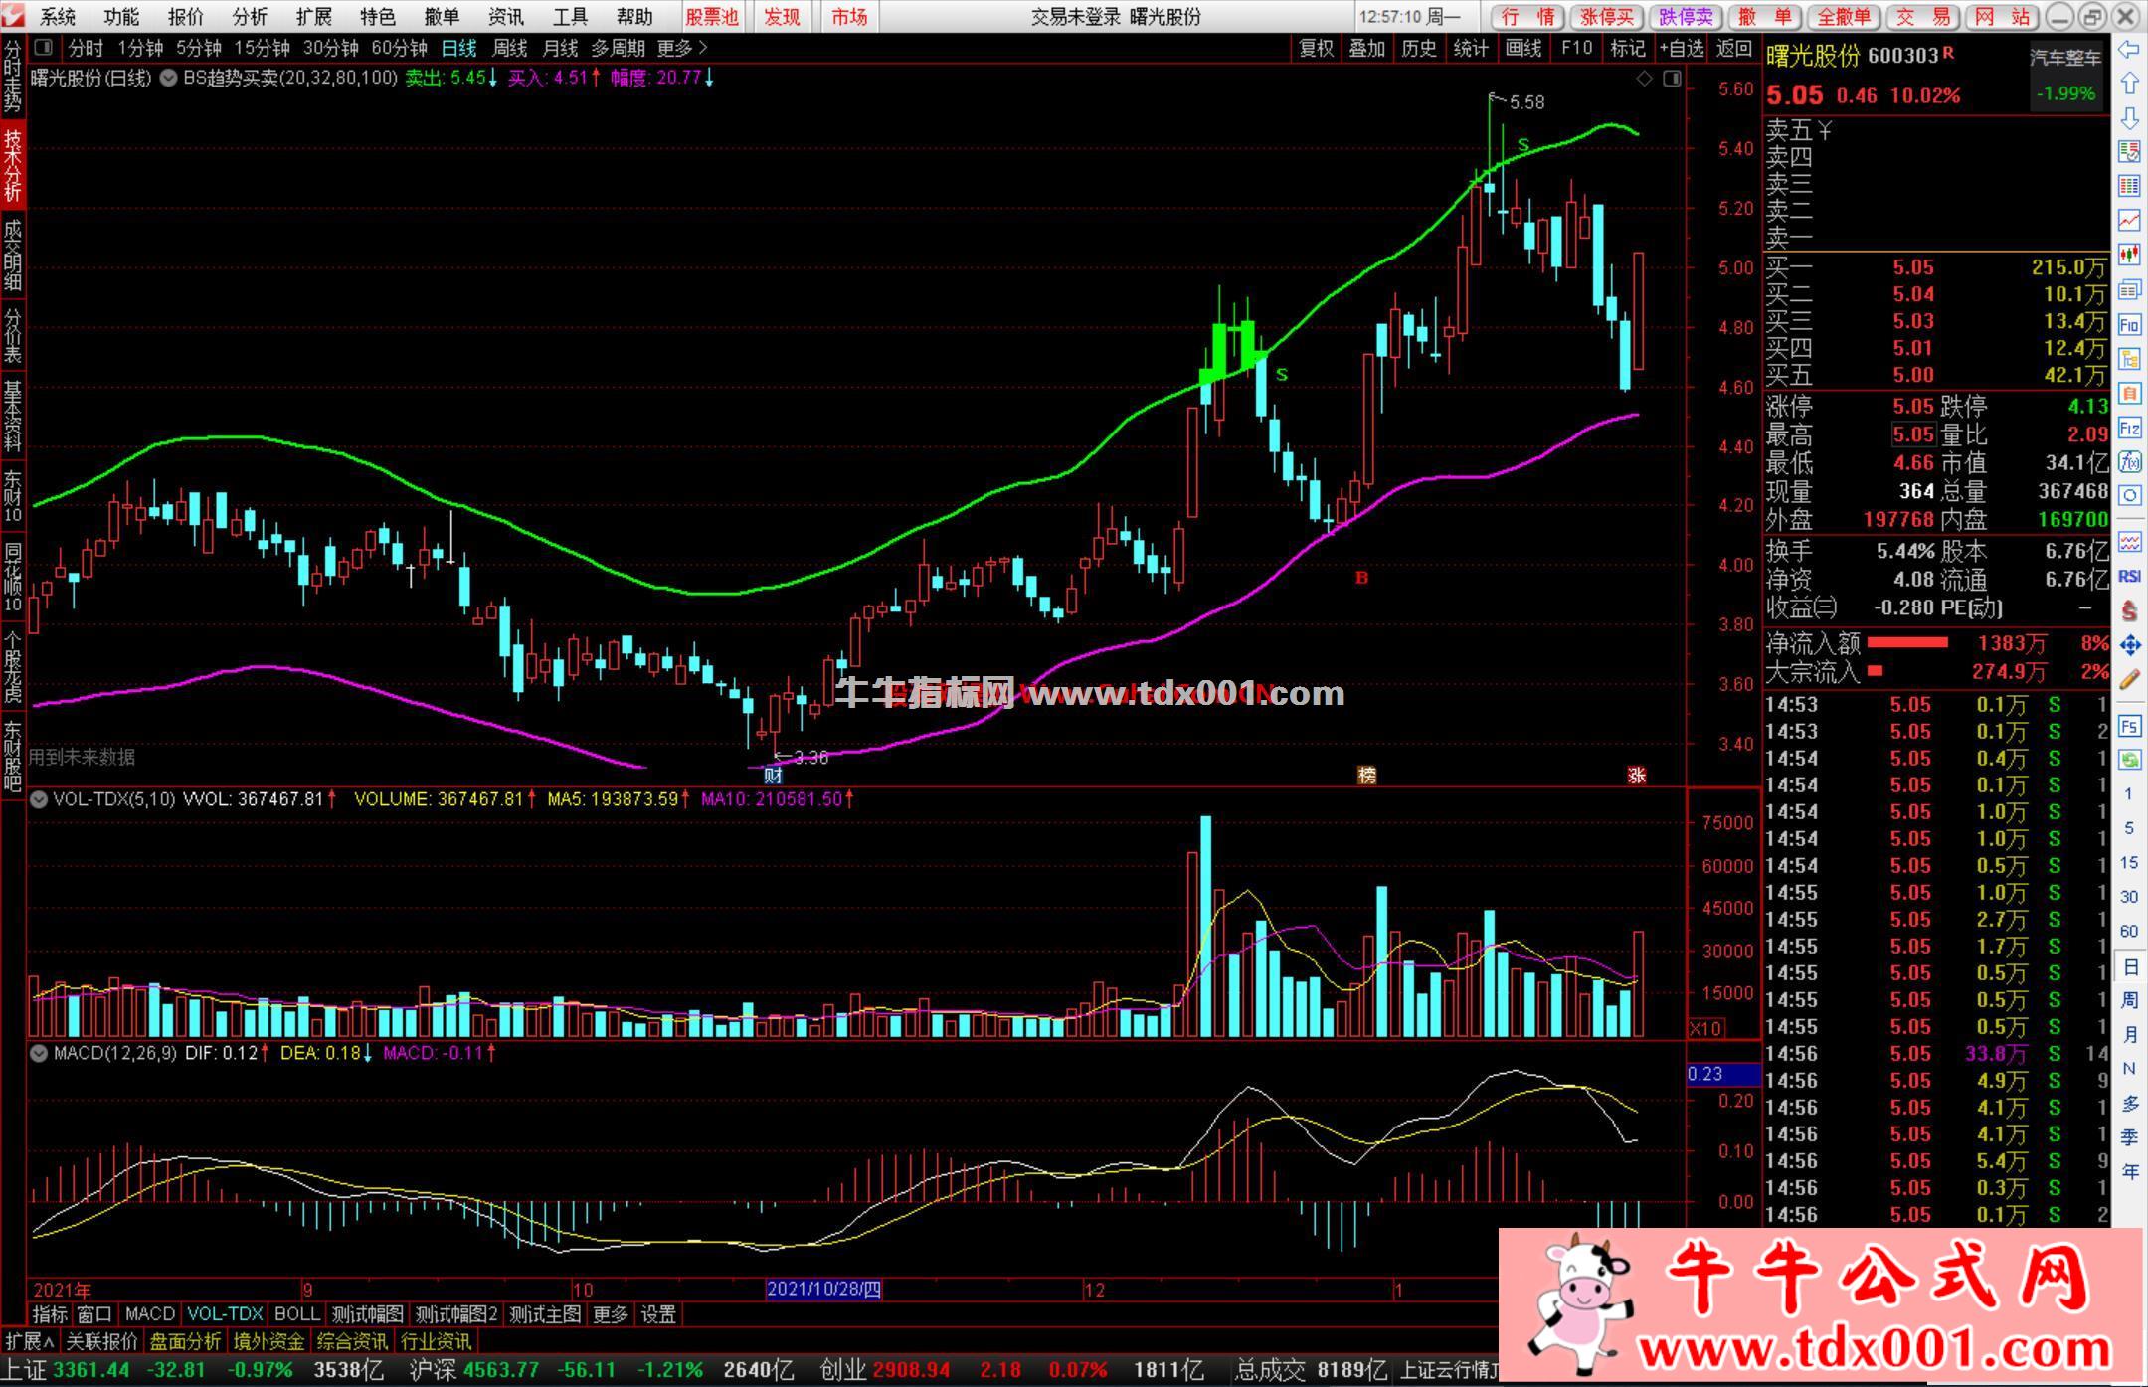Open the 功能 menu
This screenshot has width=2148, height=1387.
pyautogui.click(x=121, y=16)
